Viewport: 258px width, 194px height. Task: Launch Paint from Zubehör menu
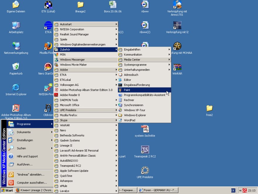(x=127, y=90)
